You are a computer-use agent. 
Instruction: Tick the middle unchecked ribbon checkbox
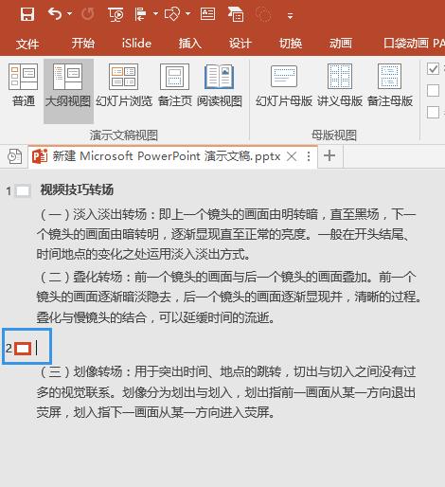click(x=433, y=90)
